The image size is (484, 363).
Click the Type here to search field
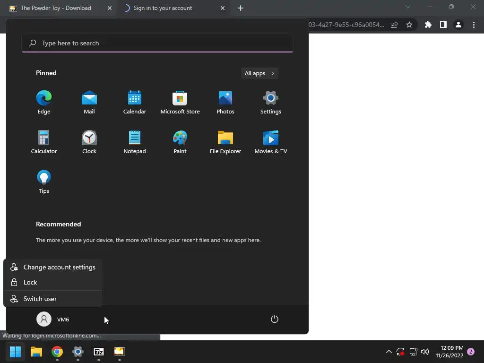[x=157, y=43]
